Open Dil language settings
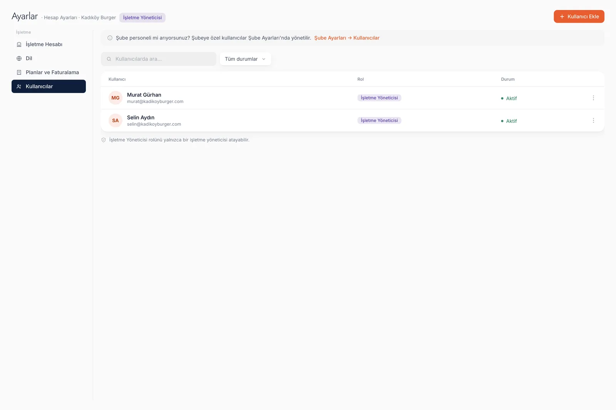Screen dimensions: 616x410 click(49, 58)
